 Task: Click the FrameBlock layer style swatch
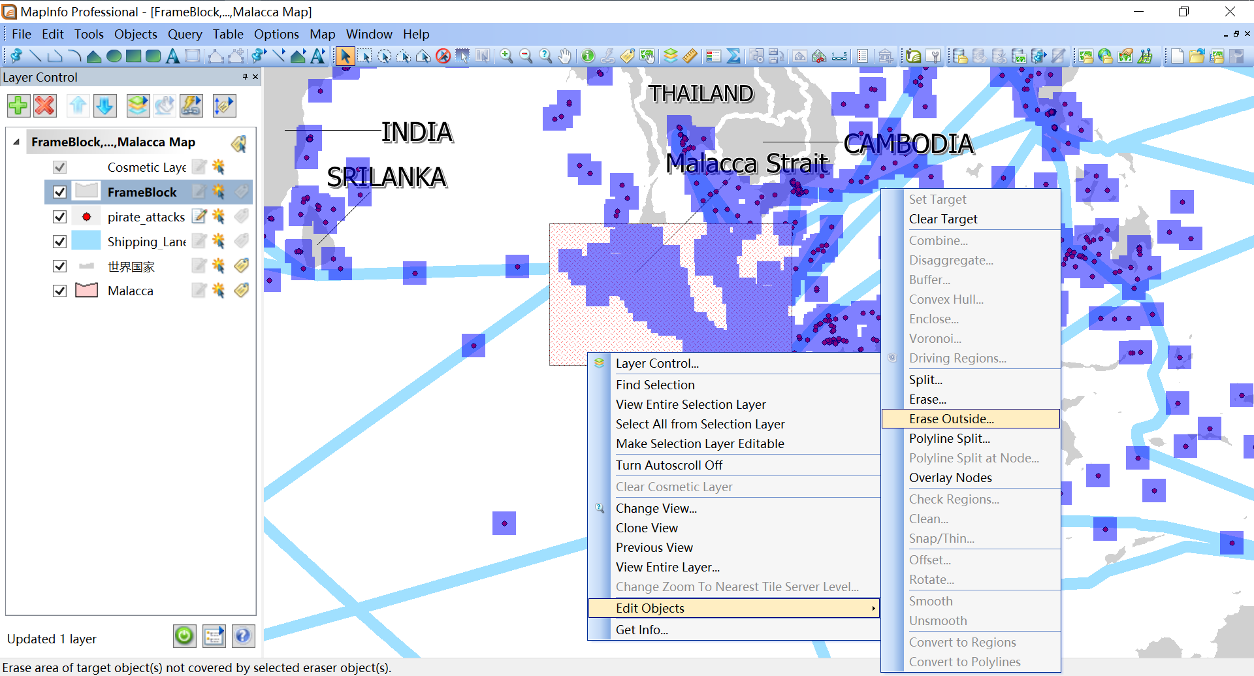tap(86, 191)
